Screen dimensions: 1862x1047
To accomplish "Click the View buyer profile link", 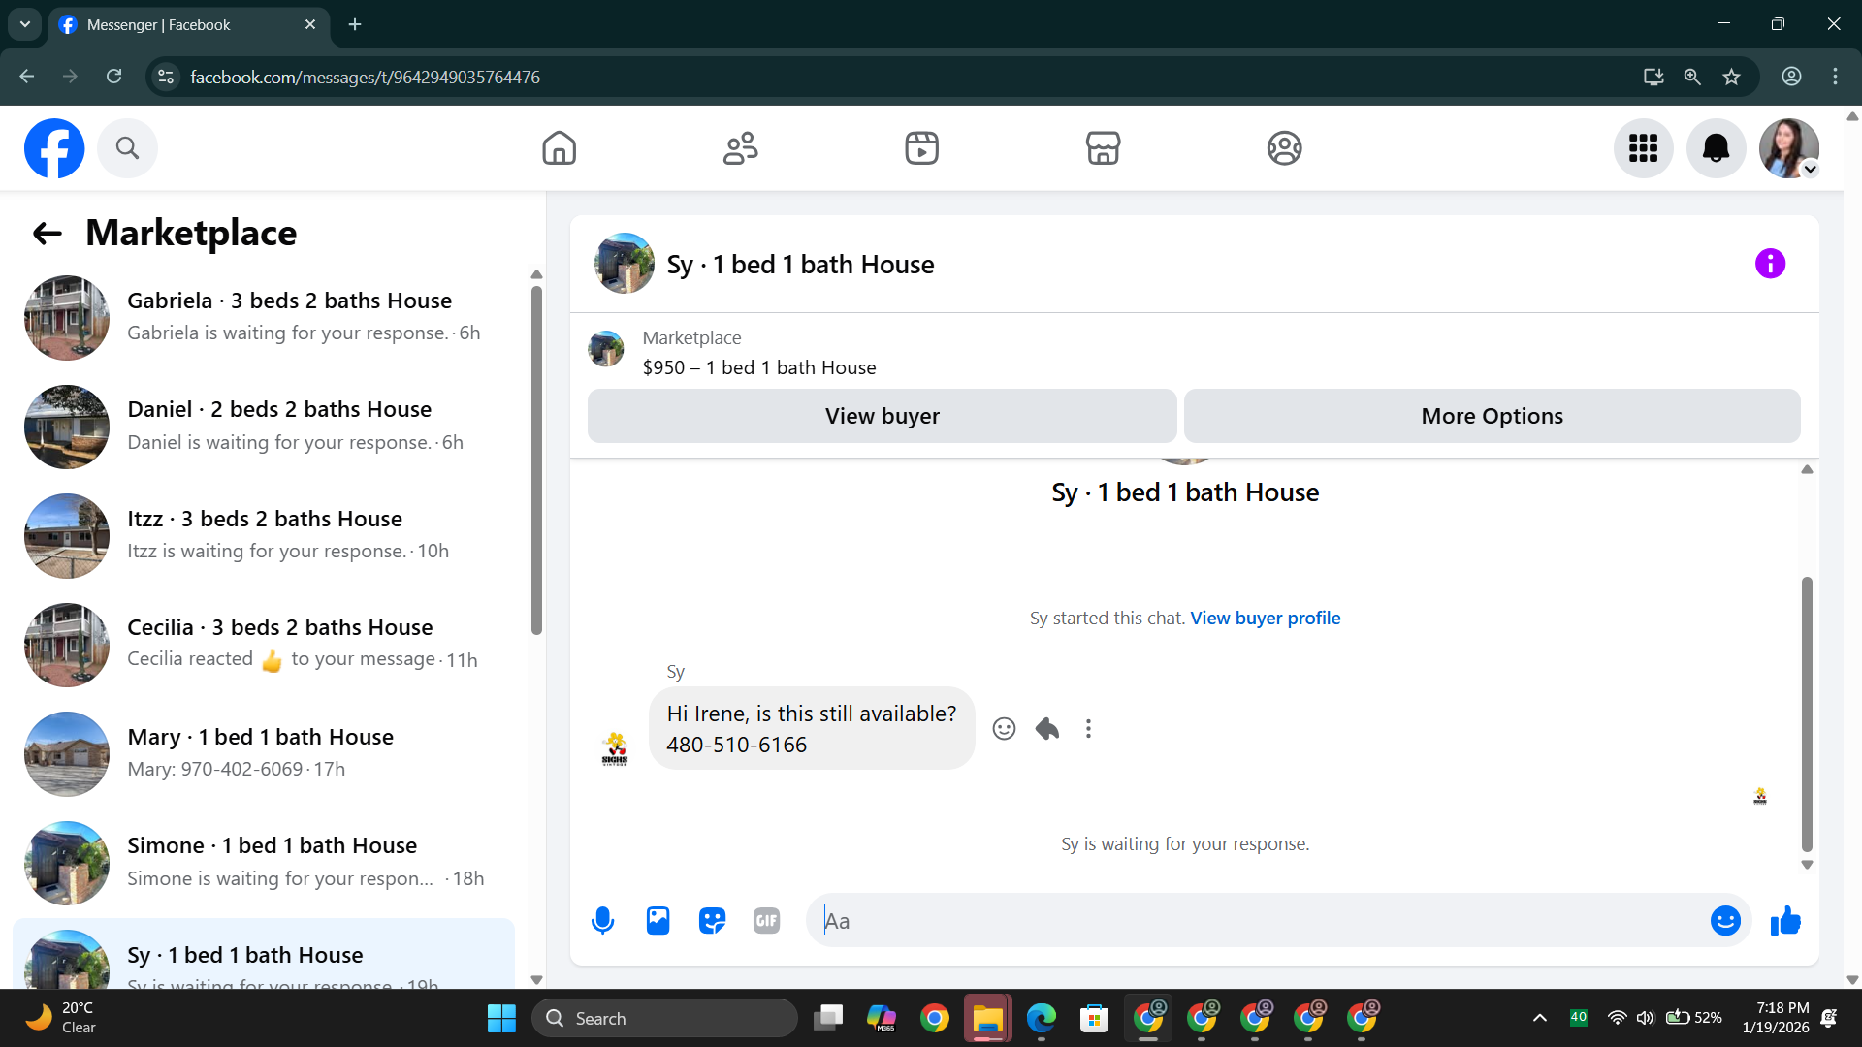I will pyautogui.click(x=1265, y=619).
